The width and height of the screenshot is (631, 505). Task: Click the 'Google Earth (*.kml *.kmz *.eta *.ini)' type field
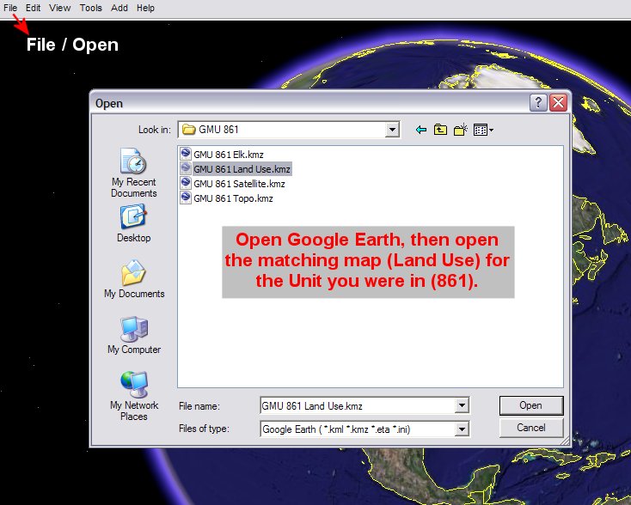358,429
